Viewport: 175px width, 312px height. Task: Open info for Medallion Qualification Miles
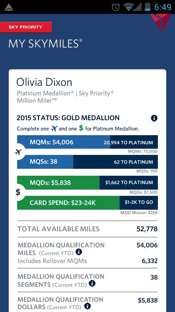[79, 252]
